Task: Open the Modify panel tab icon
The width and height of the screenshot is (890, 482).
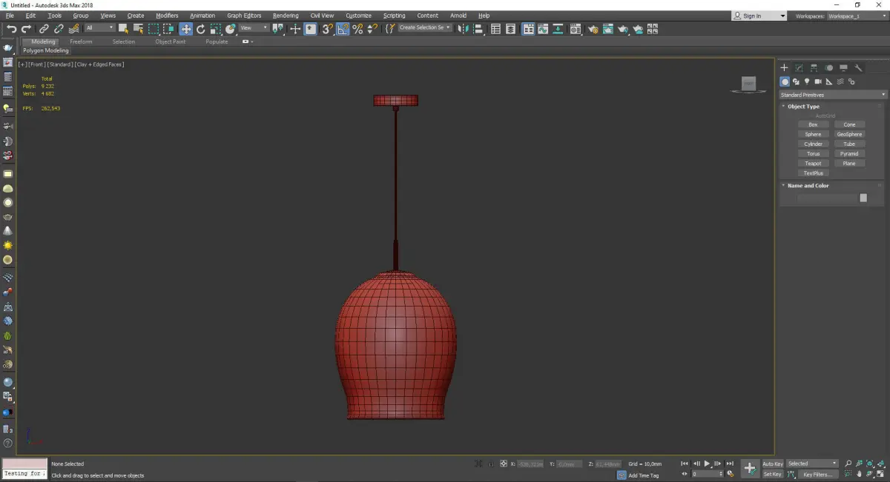Action: tap(799, 68)
